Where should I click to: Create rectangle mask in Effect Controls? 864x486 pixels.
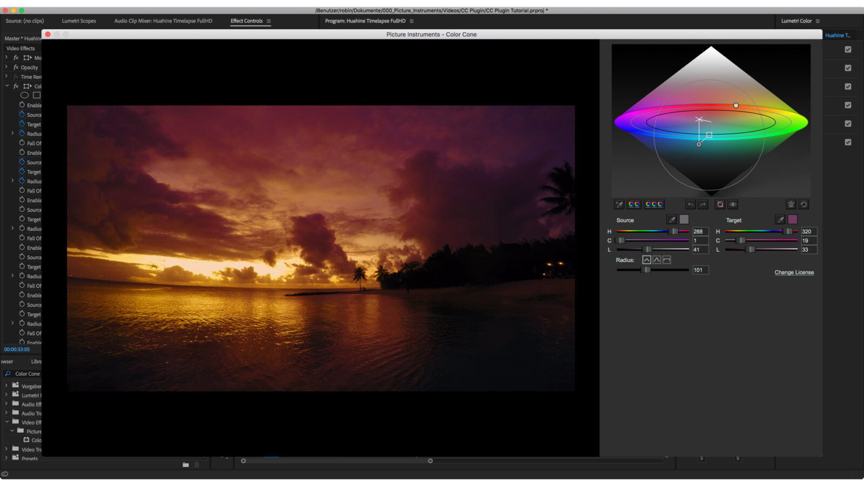[37, 95]
